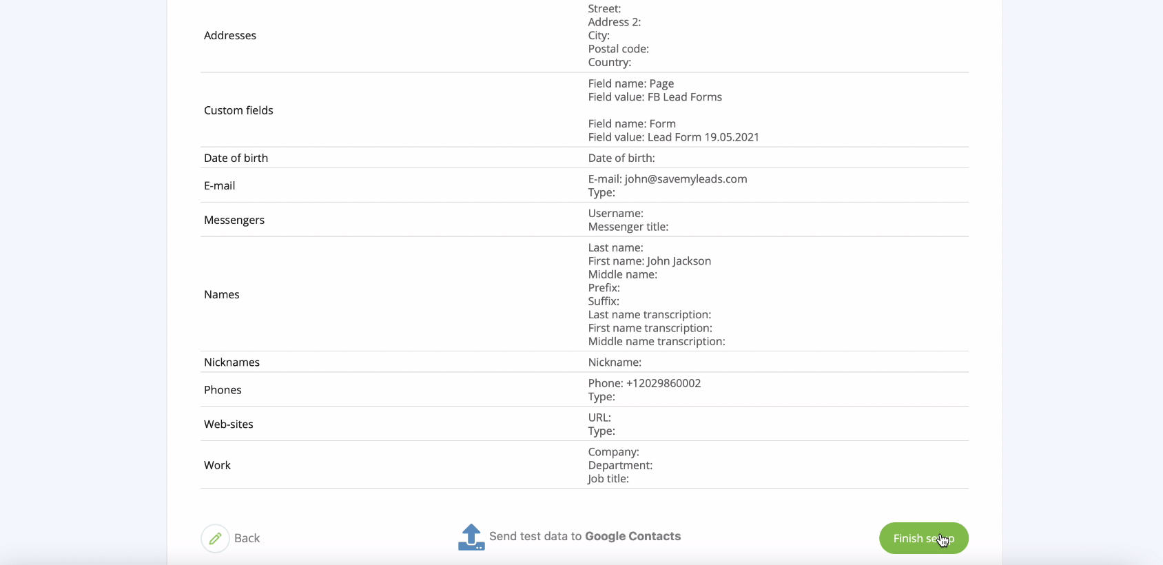The height and width of the screenshot is (565, 1163).
Task: Click the Phones row label
Action: (x=223, y=390)
